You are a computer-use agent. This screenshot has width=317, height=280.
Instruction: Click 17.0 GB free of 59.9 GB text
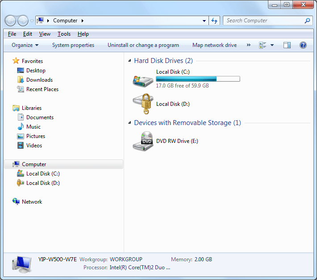pos(182,86)
